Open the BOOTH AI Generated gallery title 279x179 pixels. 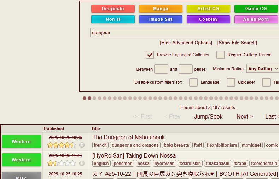[185, 174]
